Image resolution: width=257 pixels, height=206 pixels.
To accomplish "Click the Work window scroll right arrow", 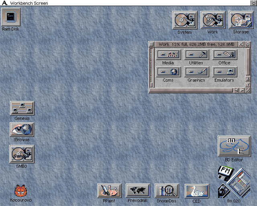I will coord(242,90).
